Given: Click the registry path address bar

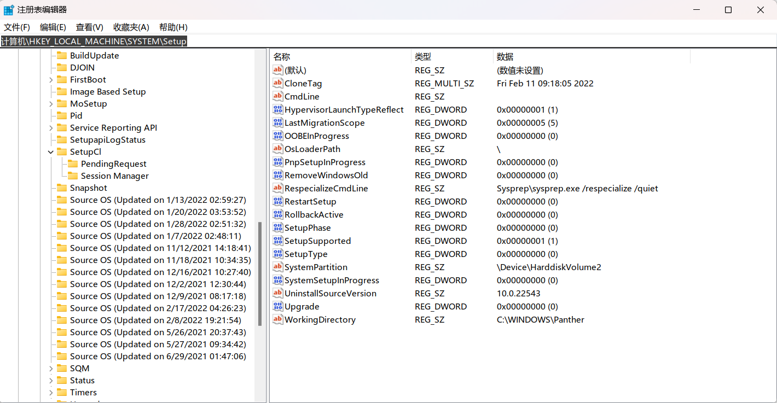Looking at the screenshot, I should coord(383,42).
